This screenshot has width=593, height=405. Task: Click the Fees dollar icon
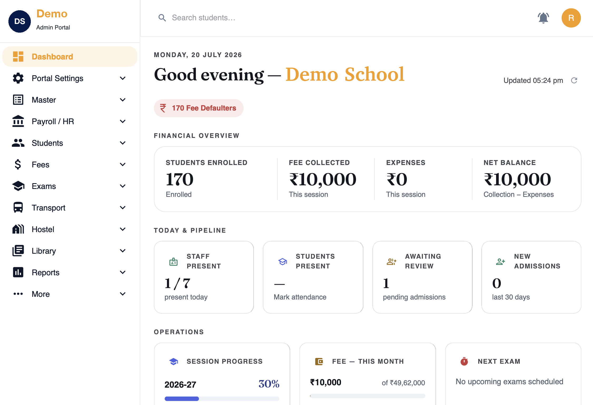tap(18, 164)
